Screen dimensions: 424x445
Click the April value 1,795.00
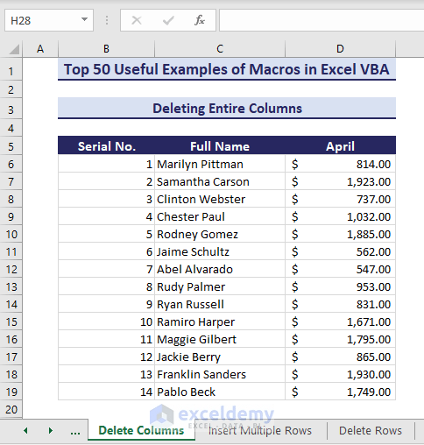pyautogui.click(x=340, y=339)
